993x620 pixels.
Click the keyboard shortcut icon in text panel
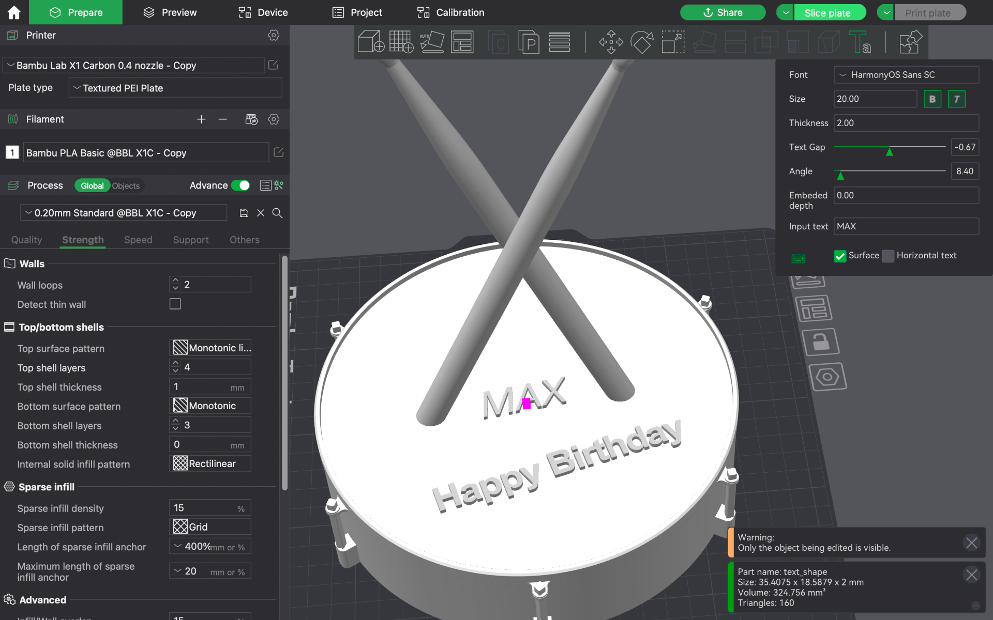coord(799,258)
